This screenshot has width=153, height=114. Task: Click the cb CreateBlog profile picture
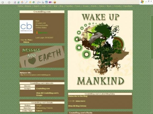pos(26,27)
